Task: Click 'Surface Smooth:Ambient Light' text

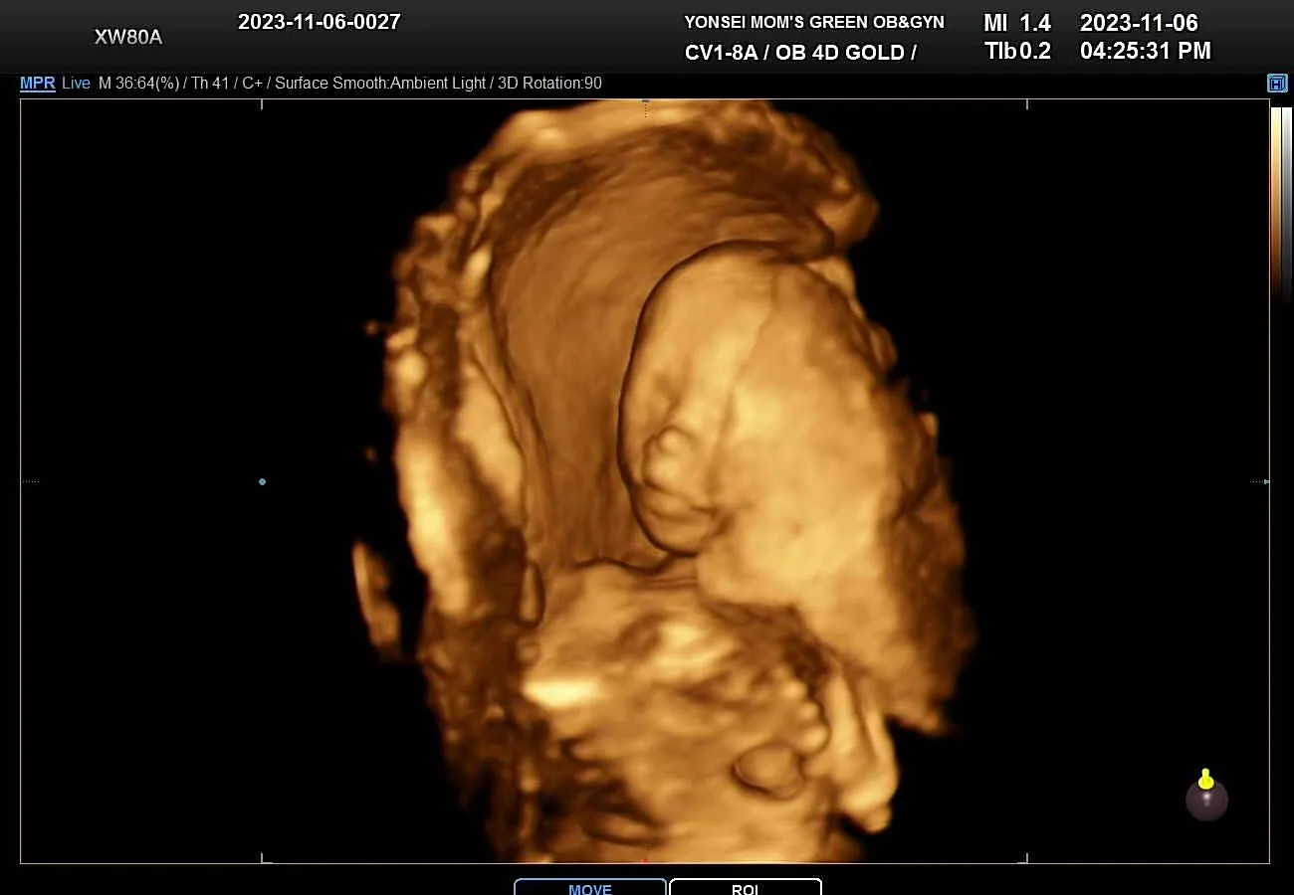Action: (x=380, y=84)
